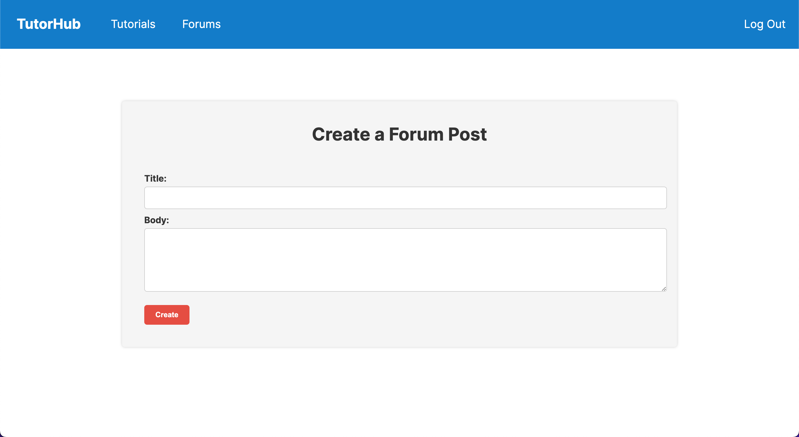Place cursor in post title box

pos(405,198)
